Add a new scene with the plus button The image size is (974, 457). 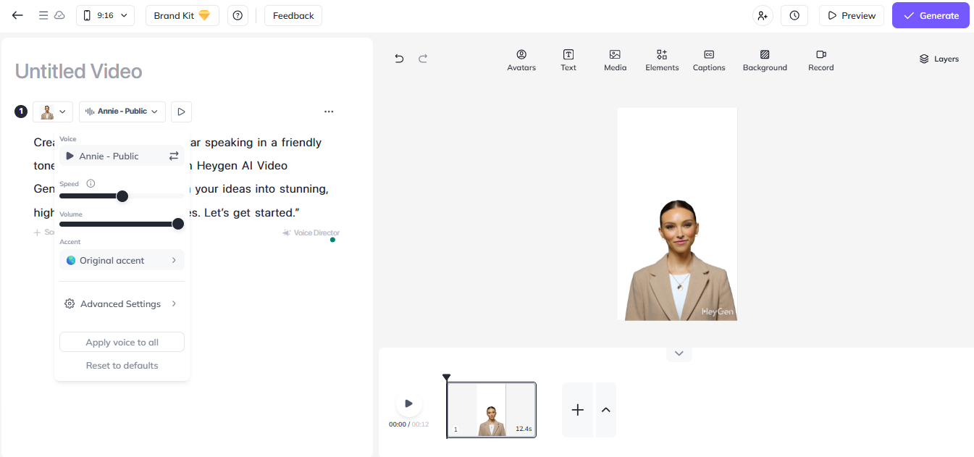pyautogui.click(x=577, y=410)
